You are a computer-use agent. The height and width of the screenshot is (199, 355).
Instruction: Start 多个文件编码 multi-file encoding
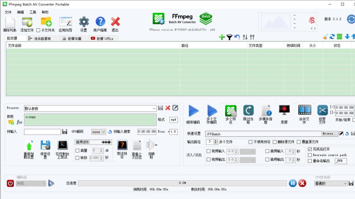click(x=212, y=111)
